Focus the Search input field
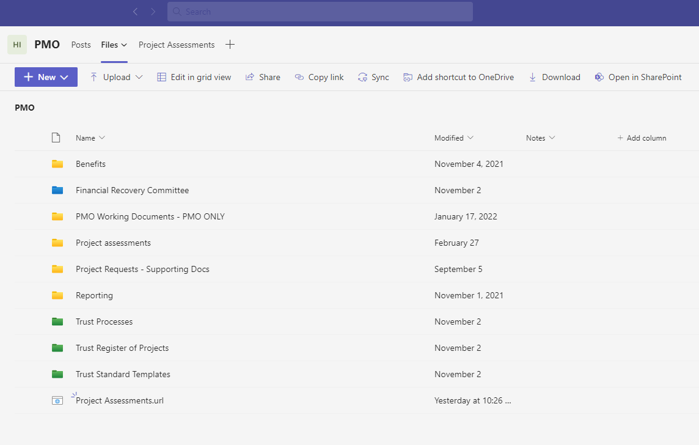The width and height of the screenshot is (699, 445). coord(320,12)
